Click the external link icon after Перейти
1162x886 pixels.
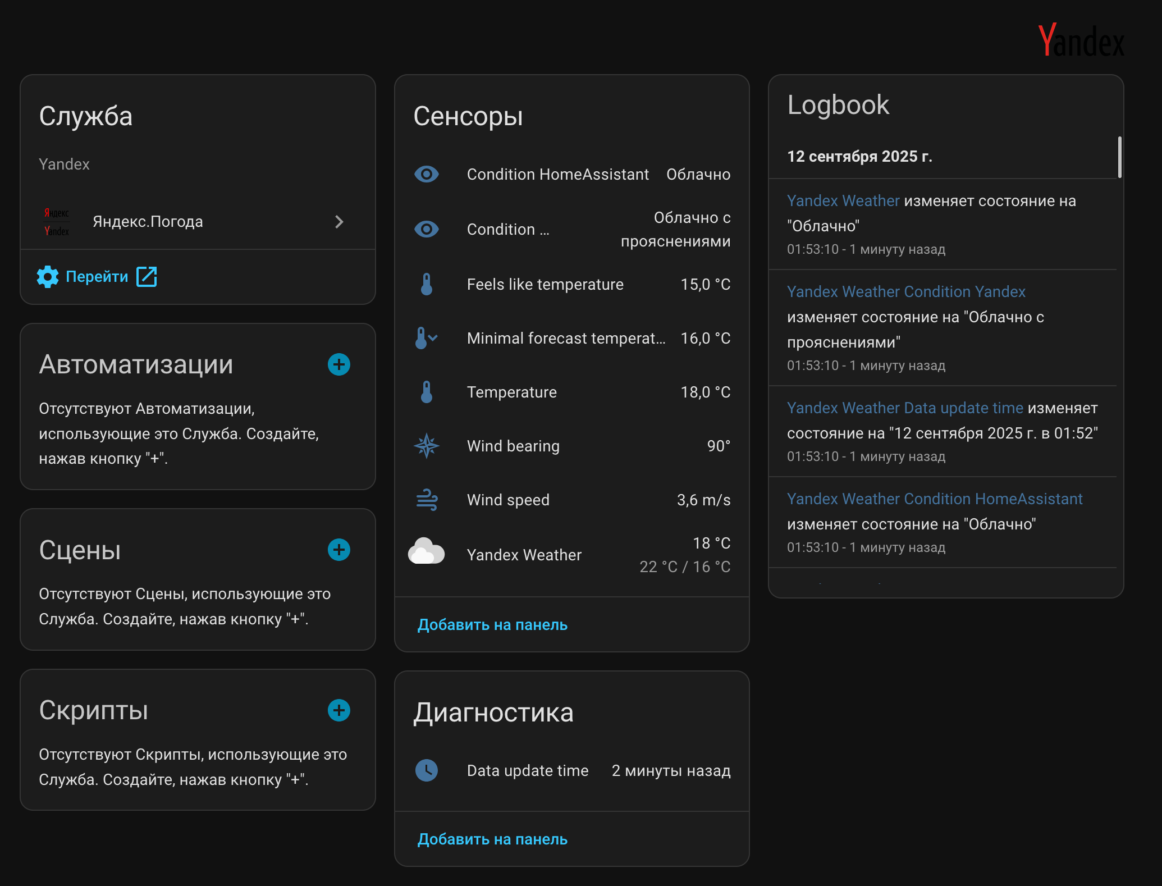pyautogui.click(x=147, y=277)
